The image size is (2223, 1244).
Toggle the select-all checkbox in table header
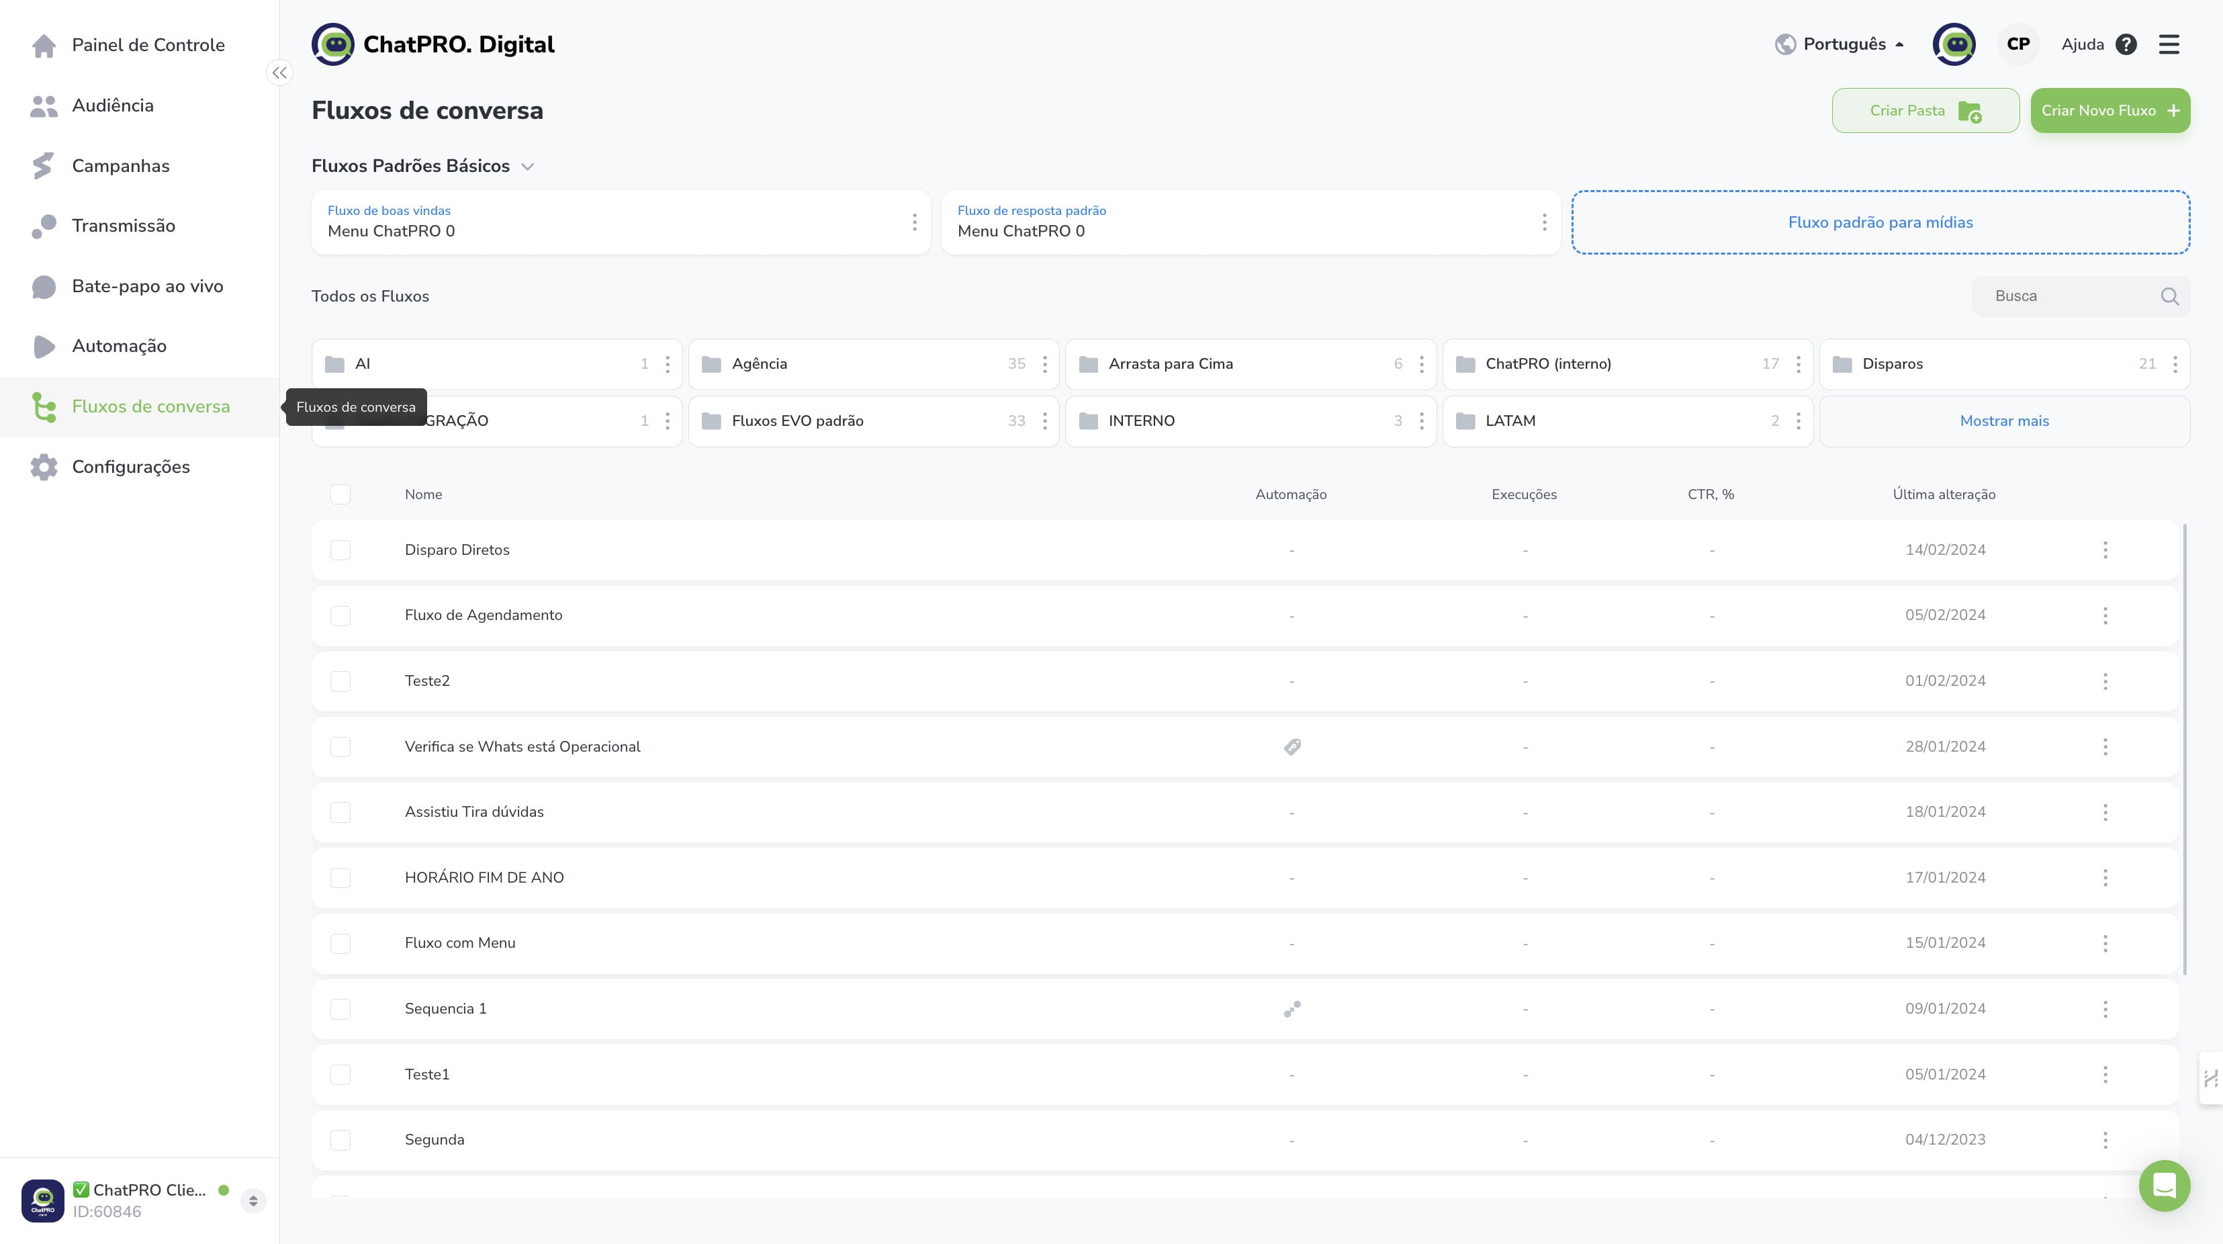tap(340, 494)
